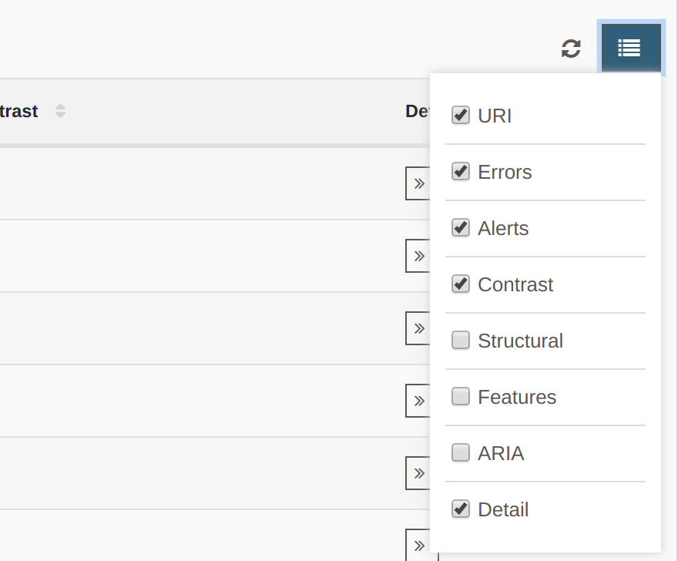Click the Contrast column header
This screenshot has width=678, height=561.
click(18, 111)
